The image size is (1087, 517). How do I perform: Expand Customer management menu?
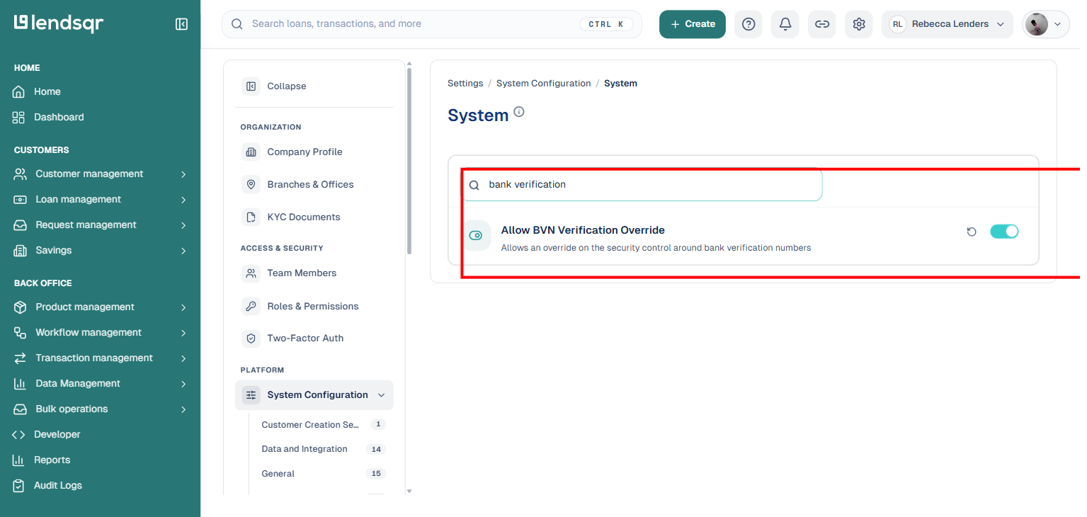coord(100,174)
